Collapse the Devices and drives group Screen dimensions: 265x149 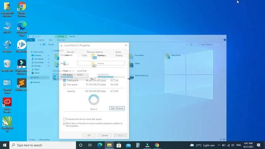(x=52, y=71)
